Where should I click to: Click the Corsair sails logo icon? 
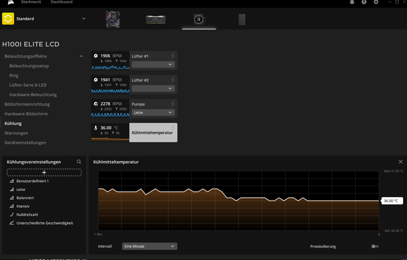11,2
